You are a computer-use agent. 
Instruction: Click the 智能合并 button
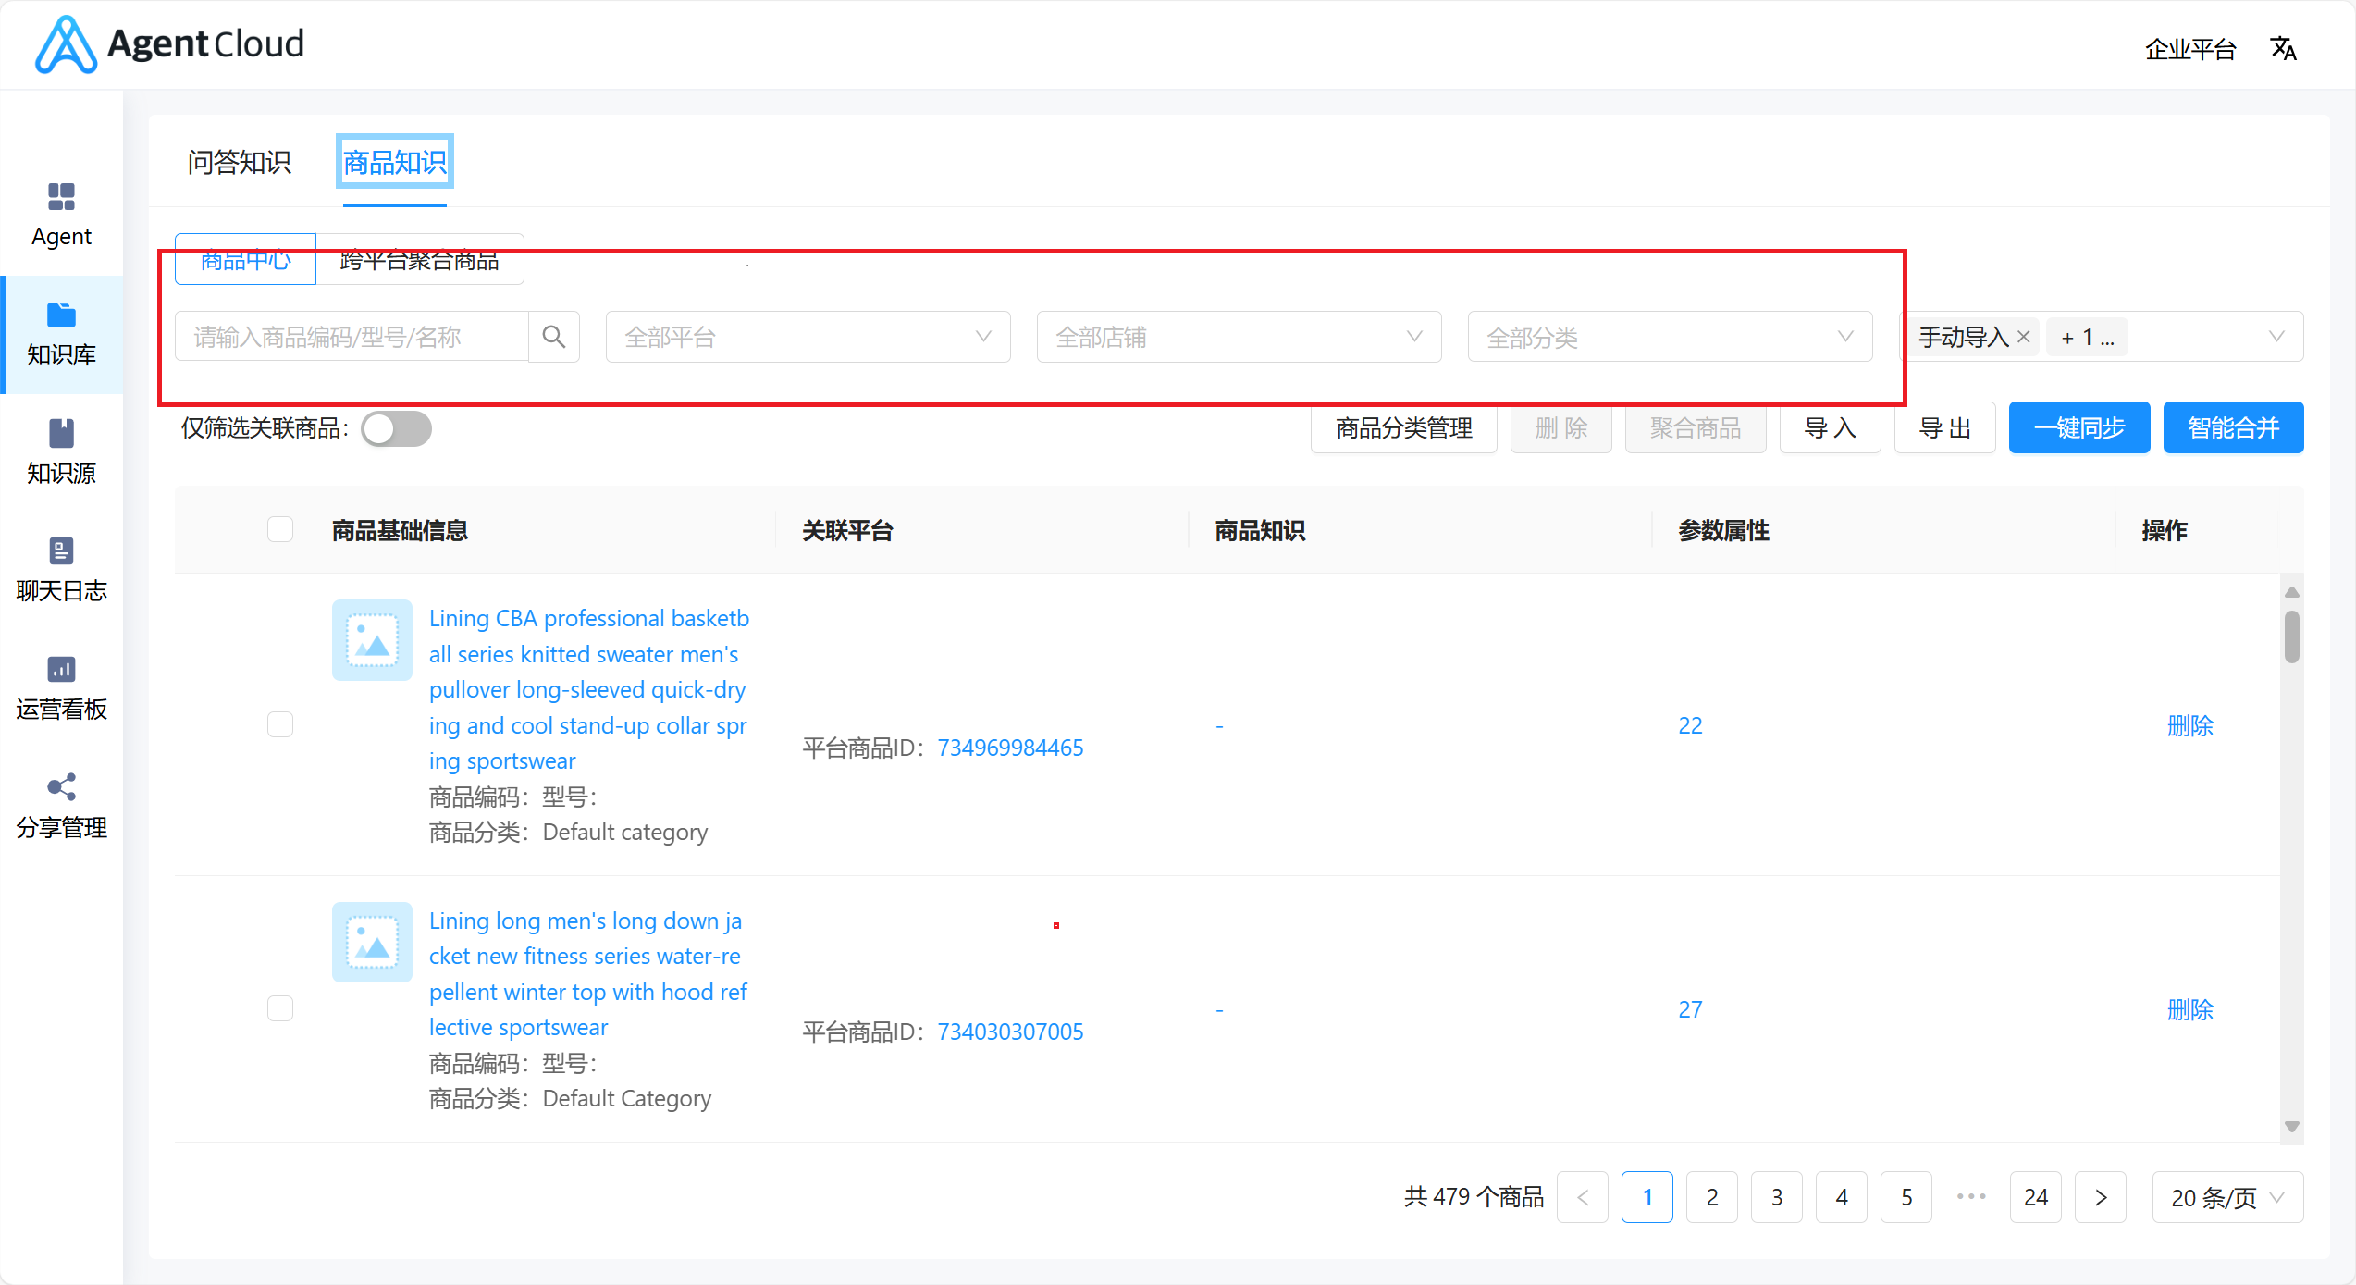tap(2233, 428)
